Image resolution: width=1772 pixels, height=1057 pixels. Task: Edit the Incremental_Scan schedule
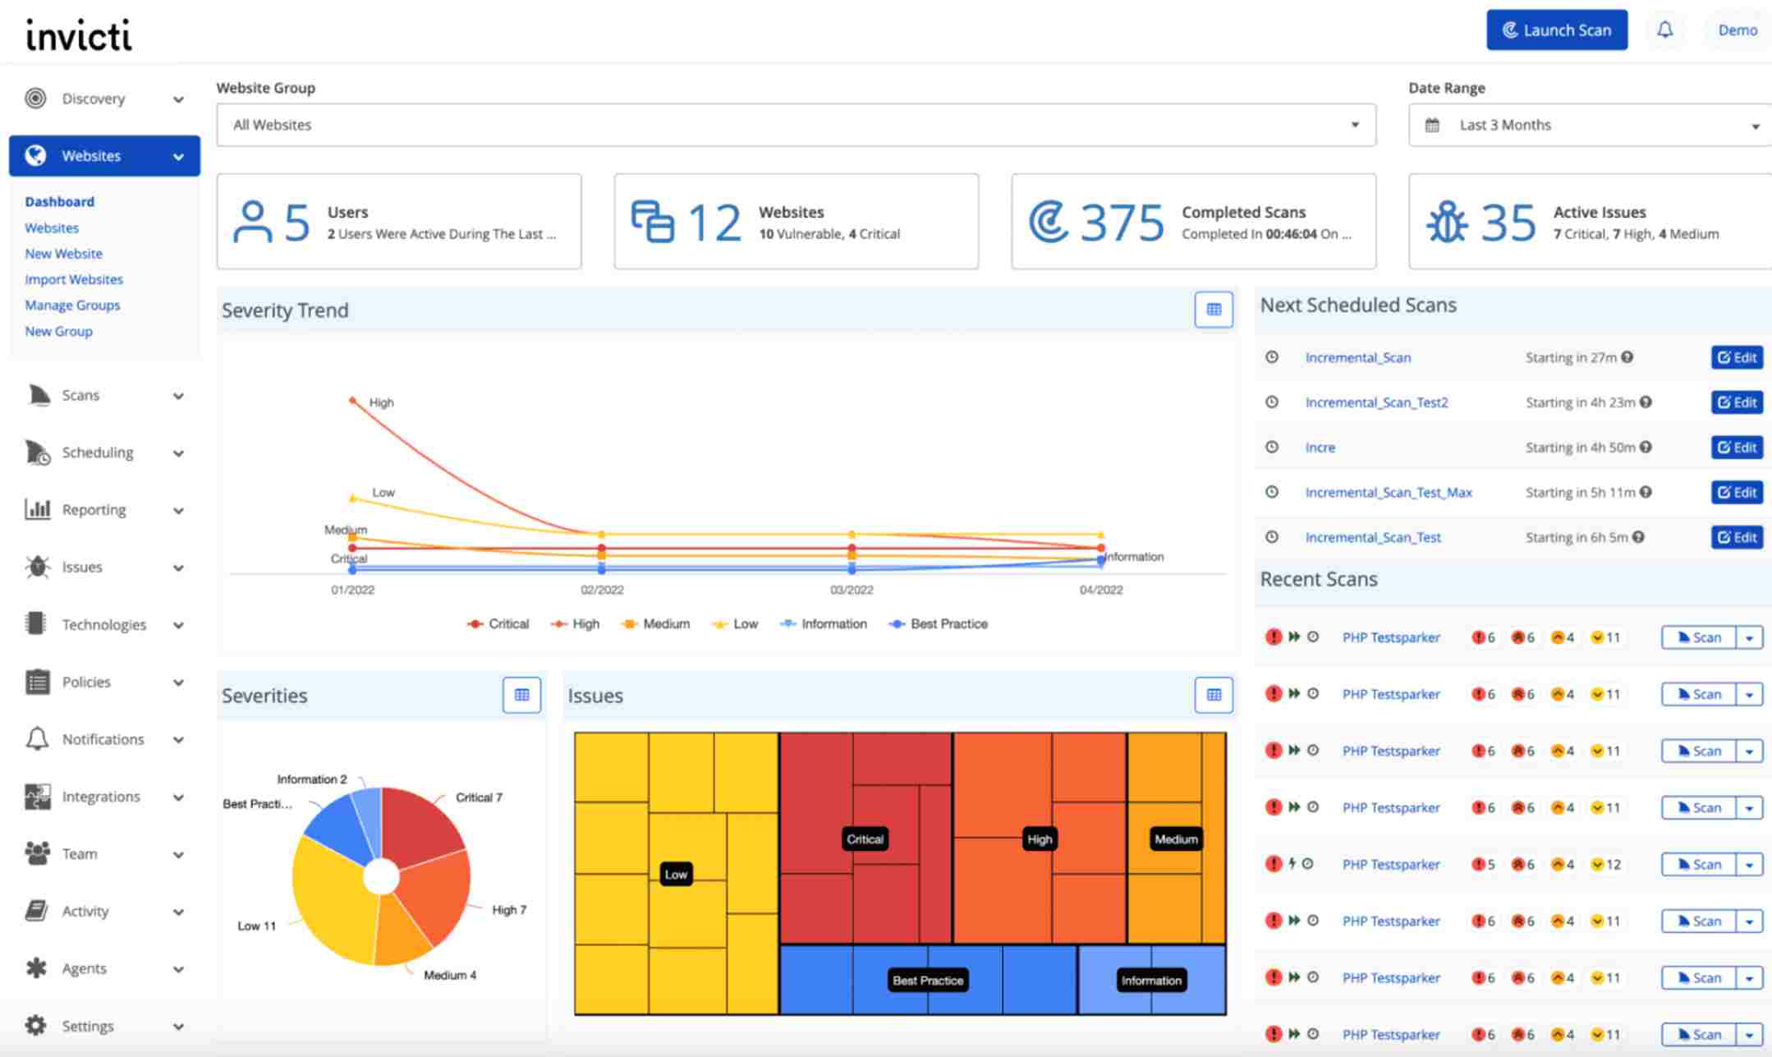(1736, 357)
